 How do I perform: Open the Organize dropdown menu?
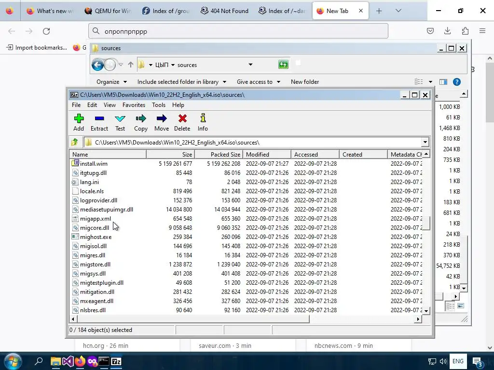click(111, 82)
